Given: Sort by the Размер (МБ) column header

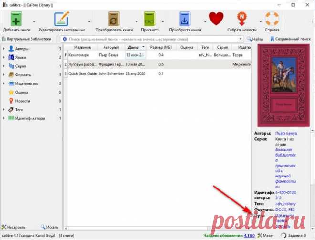Looking at the screenshot, I should (x=161, y=47).
